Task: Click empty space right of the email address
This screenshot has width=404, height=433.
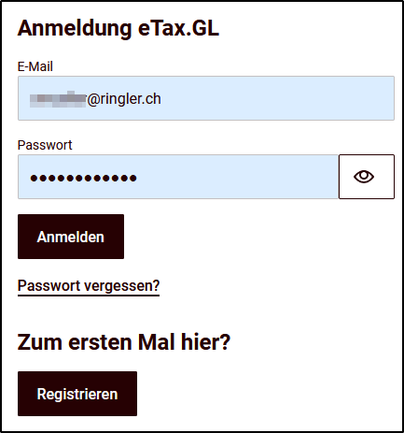Action: tap(277, 98)
